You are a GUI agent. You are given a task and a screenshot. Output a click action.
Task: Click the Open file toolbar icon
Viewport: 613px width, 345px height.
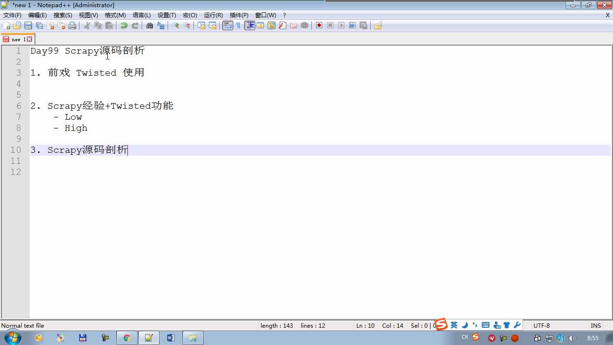[x=17, y=26]
